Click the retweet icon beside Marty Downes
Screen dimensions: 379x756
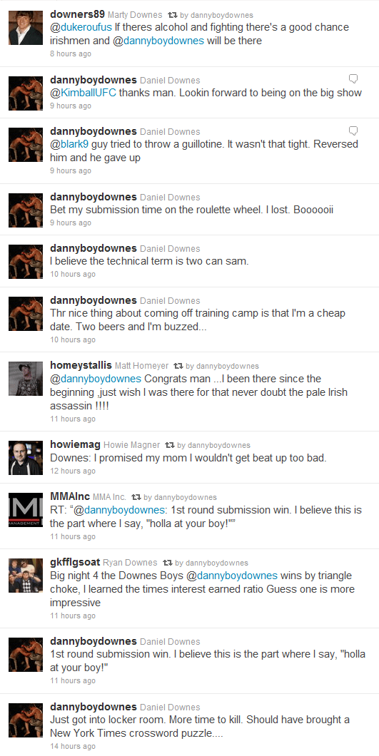tap(172, 16)
